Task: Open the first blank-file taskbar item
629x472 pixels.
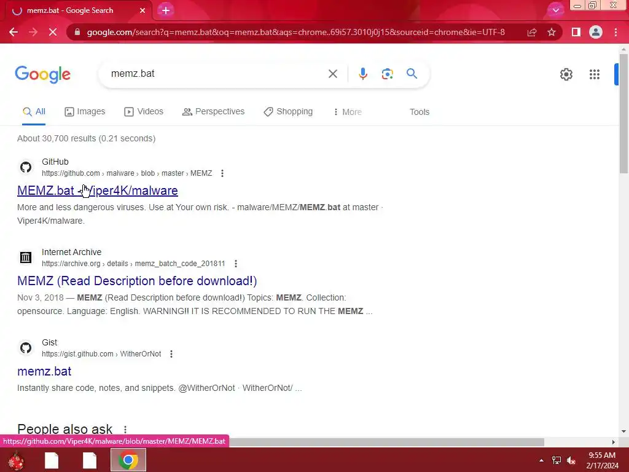Action: coord(52,460)
